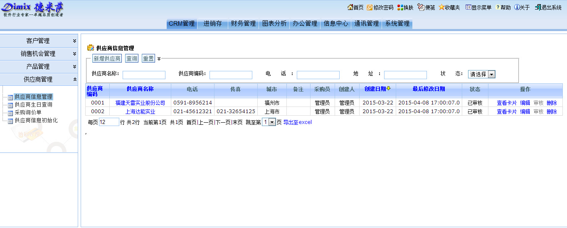Click the 新增供应商 button
Viewport: 567px width, 228px height.
[107, 59]
